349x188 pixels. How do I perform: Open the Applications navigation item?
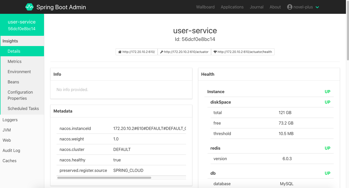[x=232, y=7]
